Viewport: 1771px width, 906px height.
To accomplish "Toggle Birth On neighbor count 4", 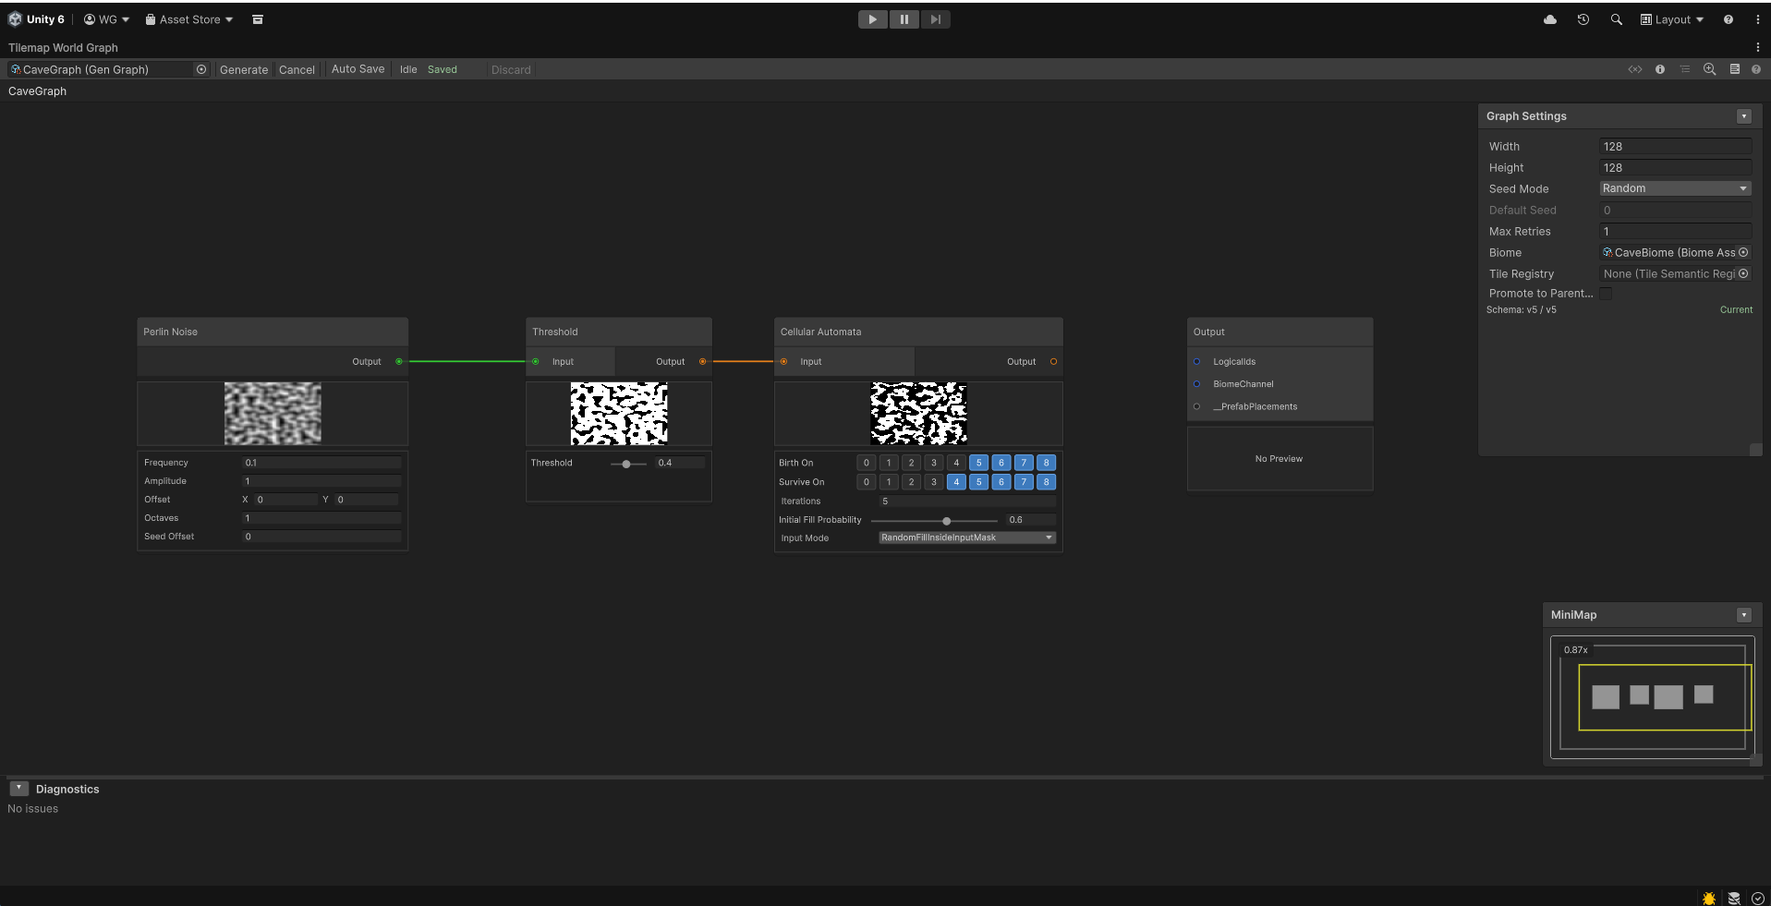I will click(x=956, y=463).
